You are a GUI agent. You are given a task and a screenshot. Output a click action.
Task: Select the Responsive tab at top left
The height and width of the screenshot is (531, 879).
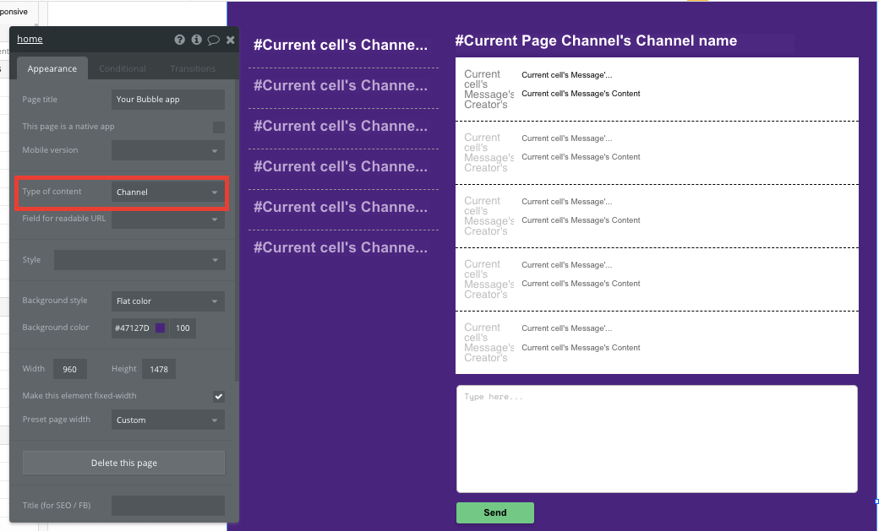pos(14,12)
